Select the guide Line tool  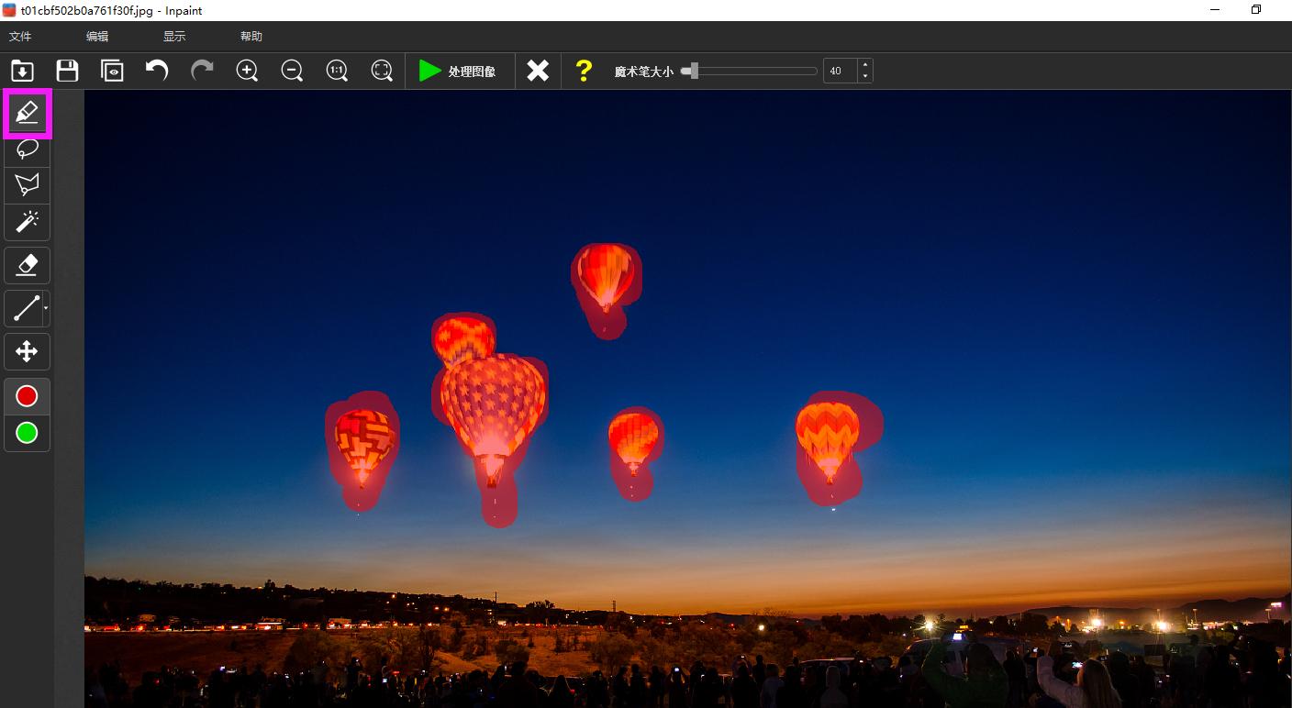tap(24, 308)
